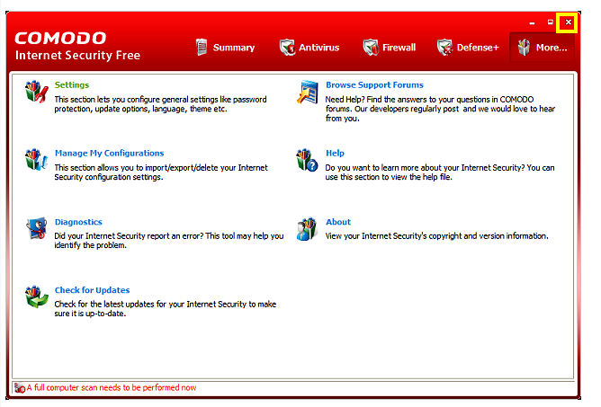Viewport: 601px width, 407px height.
Task: Click the More tools cup icon
Action: (524, 48)
